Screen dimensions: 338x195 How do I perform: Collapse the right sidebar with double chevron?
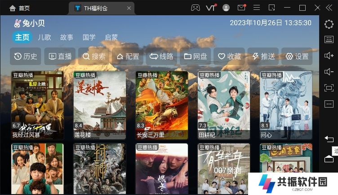coord(329,8)
